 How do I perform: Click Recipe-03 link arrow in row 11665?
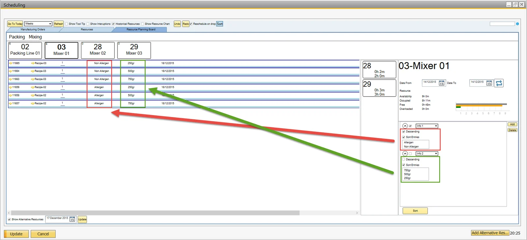click(x=33, y=63)
